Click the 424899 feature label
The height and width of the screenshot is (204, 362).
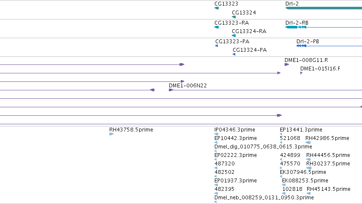(290, 155)
